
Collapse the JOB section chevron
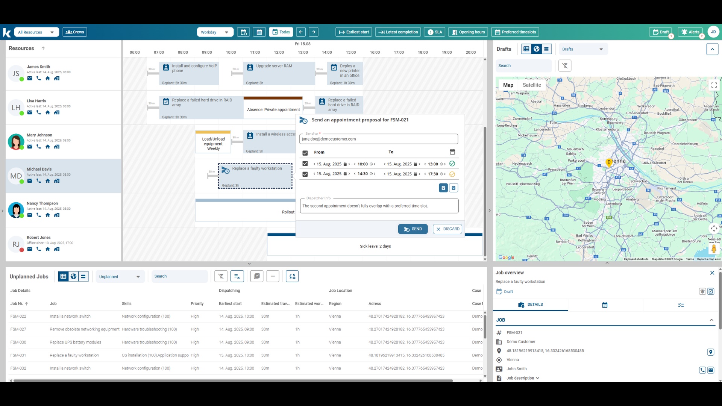tap(711, 320)
